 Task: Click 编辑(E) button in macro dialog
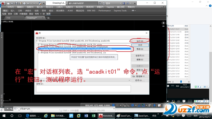[x=140, y=59]
